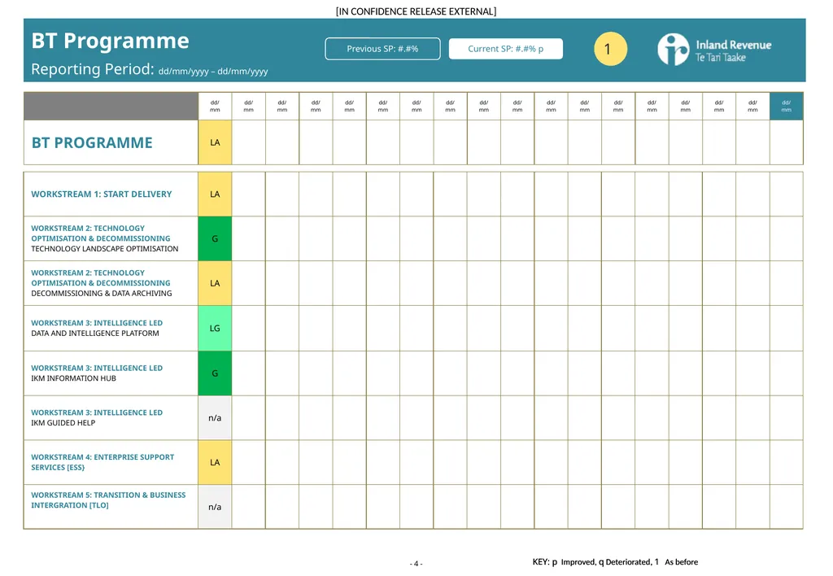Click the KEY legend text in footer
The width and height of the screenshot is (833, 576).
pos(615,561)
